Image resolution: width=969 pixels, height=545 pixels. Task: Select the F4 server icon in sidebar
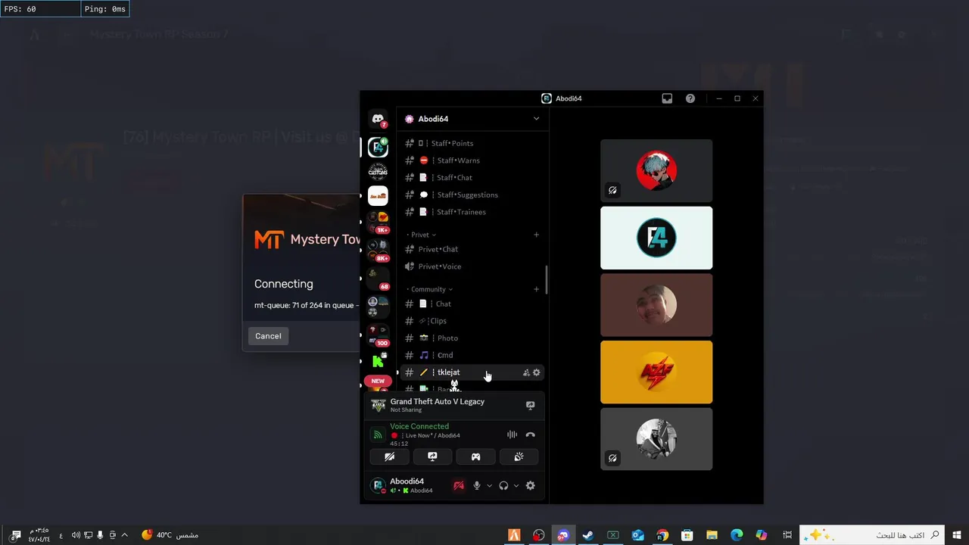pos(378,147)
